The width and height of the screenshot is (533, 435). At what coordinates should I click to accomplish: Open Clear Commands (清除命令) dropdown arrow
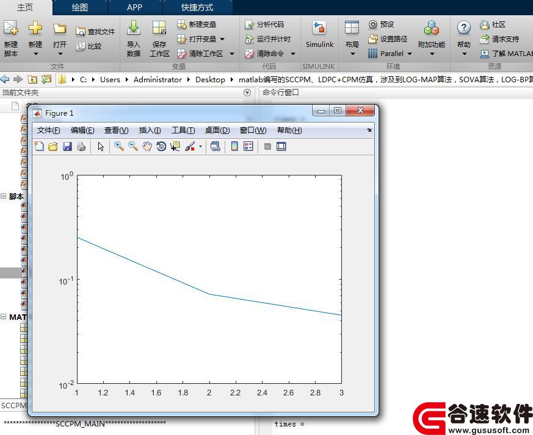292,54
